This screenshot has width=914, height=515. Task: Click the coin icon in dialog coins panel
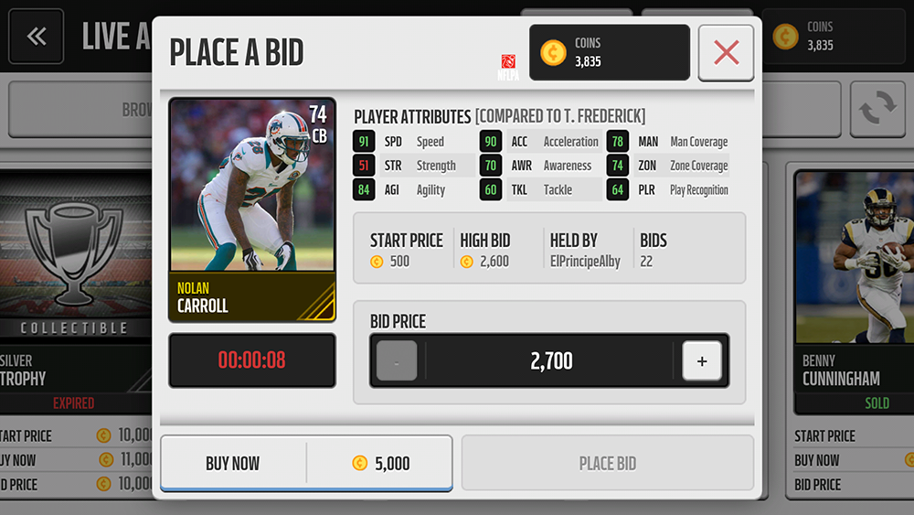[553, 52]
